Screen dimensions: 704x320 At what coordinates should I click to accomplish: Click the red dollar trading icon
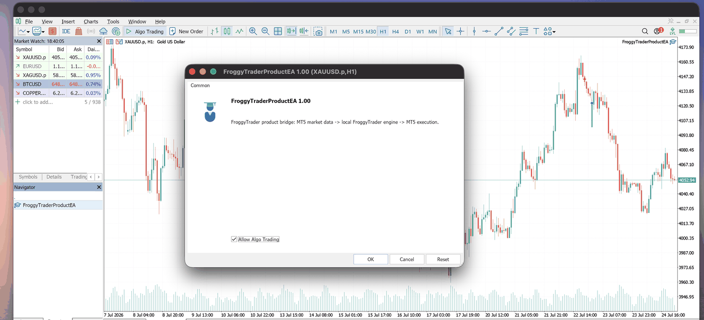(x=52, y=31)
